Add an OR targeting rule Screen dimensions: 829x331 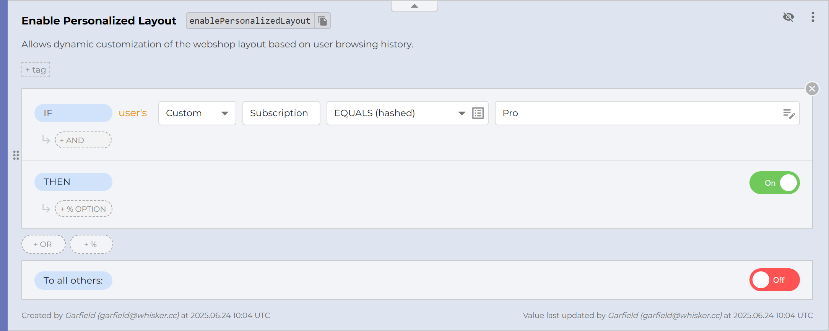coord(43,244)
